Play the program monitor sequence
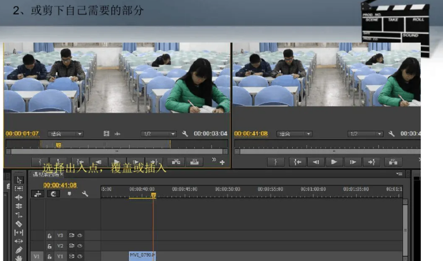This screenshot has height=261, width=443. [334, 162]
